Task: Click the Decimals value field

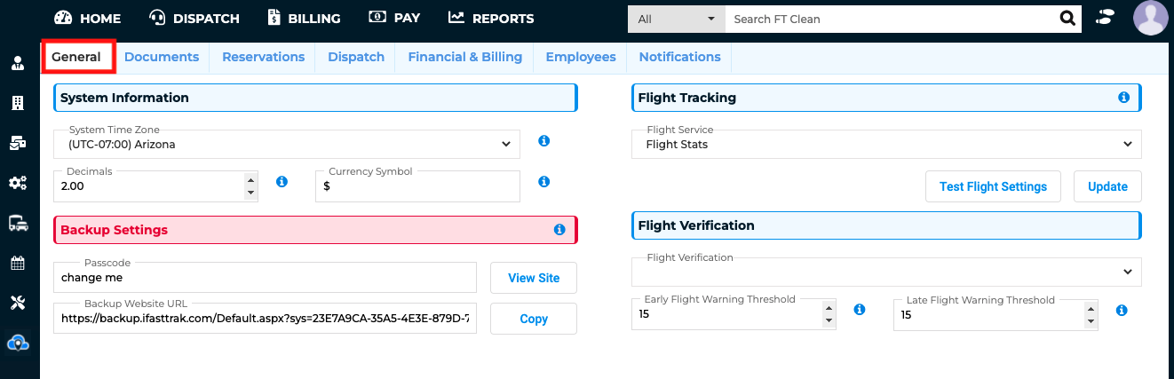Action: point(147,186)
